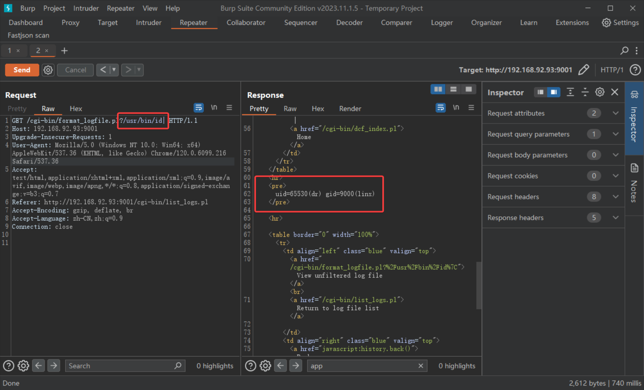Collapse all Inspector sections
Viewport: 644px width, 390px height.
tap(585, 92)
